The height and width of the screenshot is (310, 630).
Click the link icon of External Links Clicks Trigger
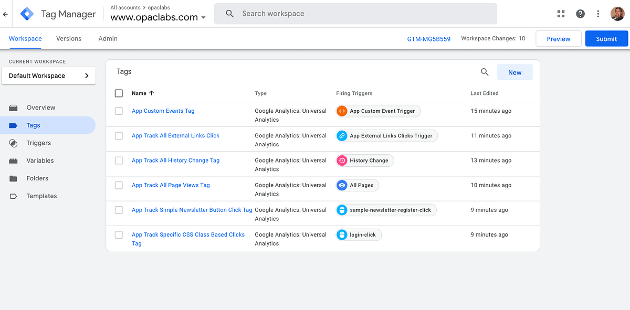[342, 135]
